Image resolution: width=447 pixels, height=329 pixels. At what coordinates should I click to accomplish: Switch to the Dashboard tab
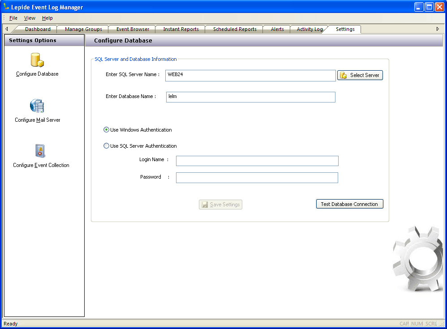point(38,29)
